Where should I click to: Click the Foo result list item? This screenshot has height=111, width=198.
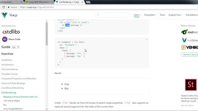click(67, 84)
